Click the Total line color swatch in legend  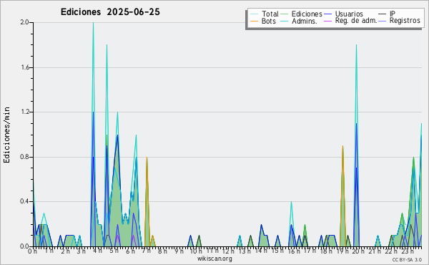[254, 14]
